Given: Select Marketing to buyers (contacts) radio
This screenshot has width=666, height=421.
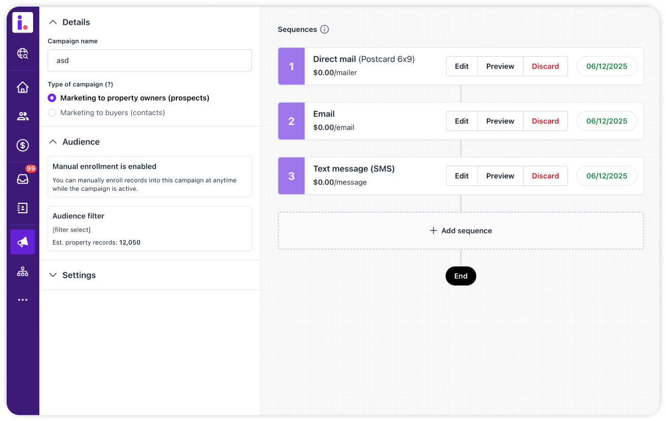Looking at the screenshot, I should (x=52, y=113).
